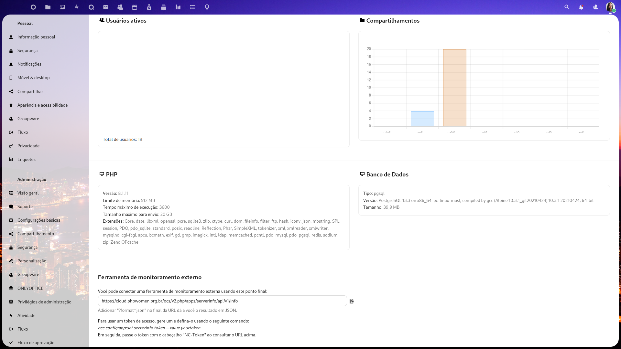Screen dimensions: 621x349
Task: Open the Maps location pin icon
Action: click(x=207, y=7)
